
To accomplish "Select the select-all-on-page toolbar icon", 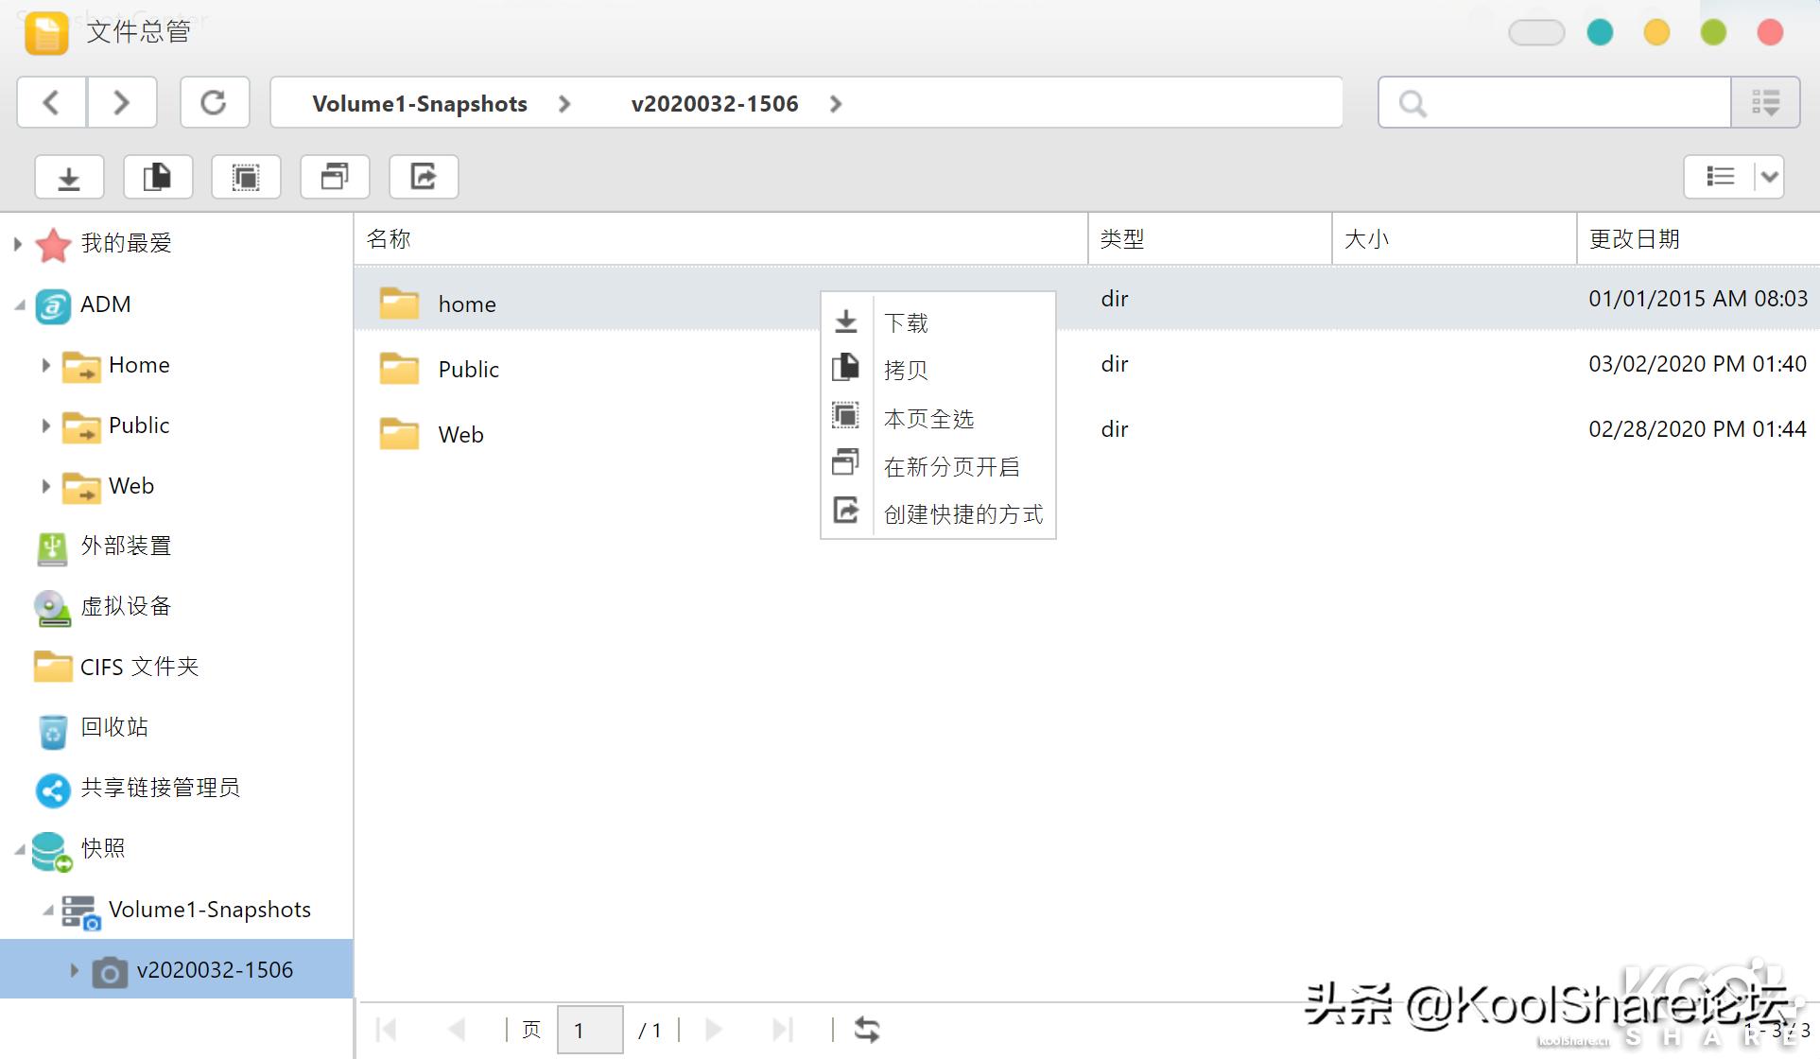I will point(245,177).
